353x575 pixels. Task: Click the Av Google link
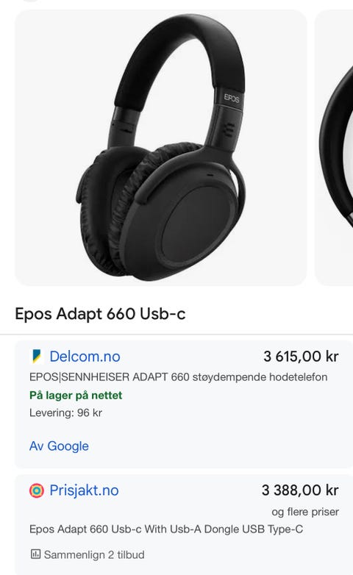(59, 446)
